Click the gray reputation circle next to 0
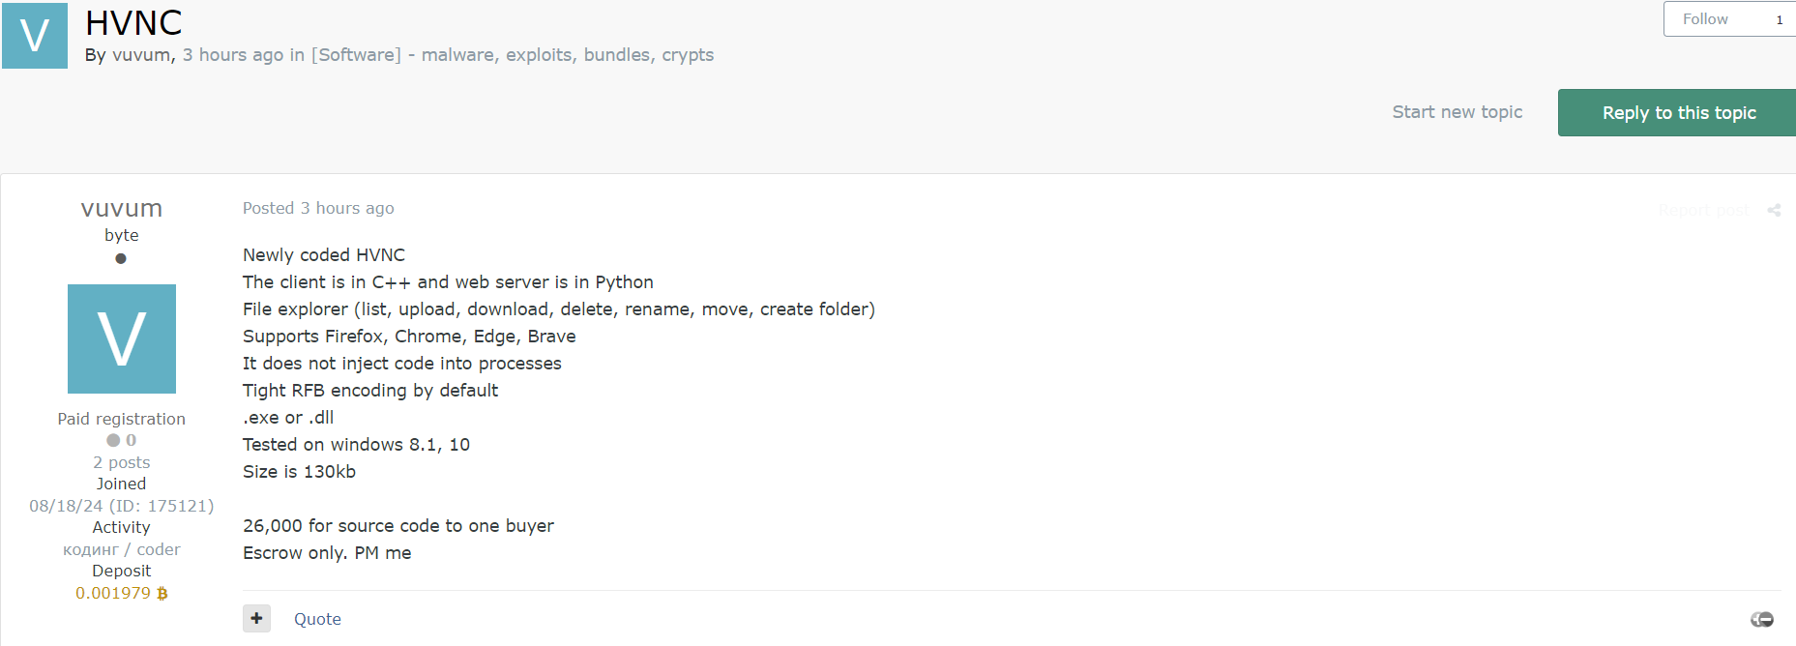This screenshot has height=646, width=1796. click(x=114, y=440)
